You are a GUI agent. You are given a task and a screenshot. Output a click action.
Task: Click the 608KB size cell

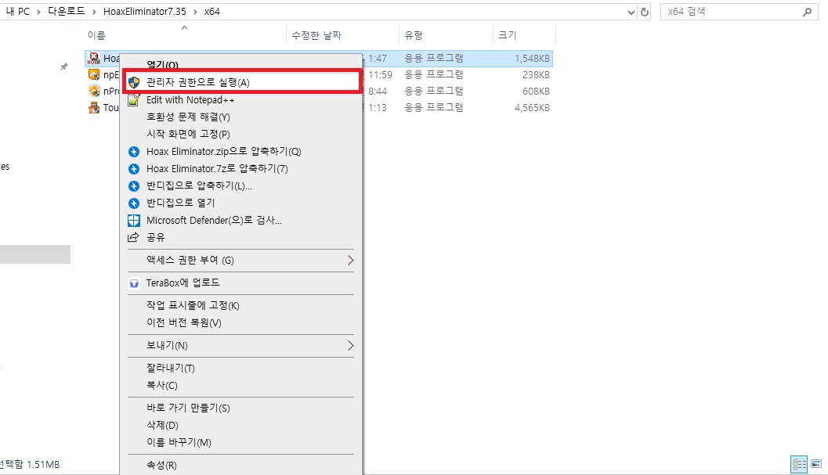[536, 92]
